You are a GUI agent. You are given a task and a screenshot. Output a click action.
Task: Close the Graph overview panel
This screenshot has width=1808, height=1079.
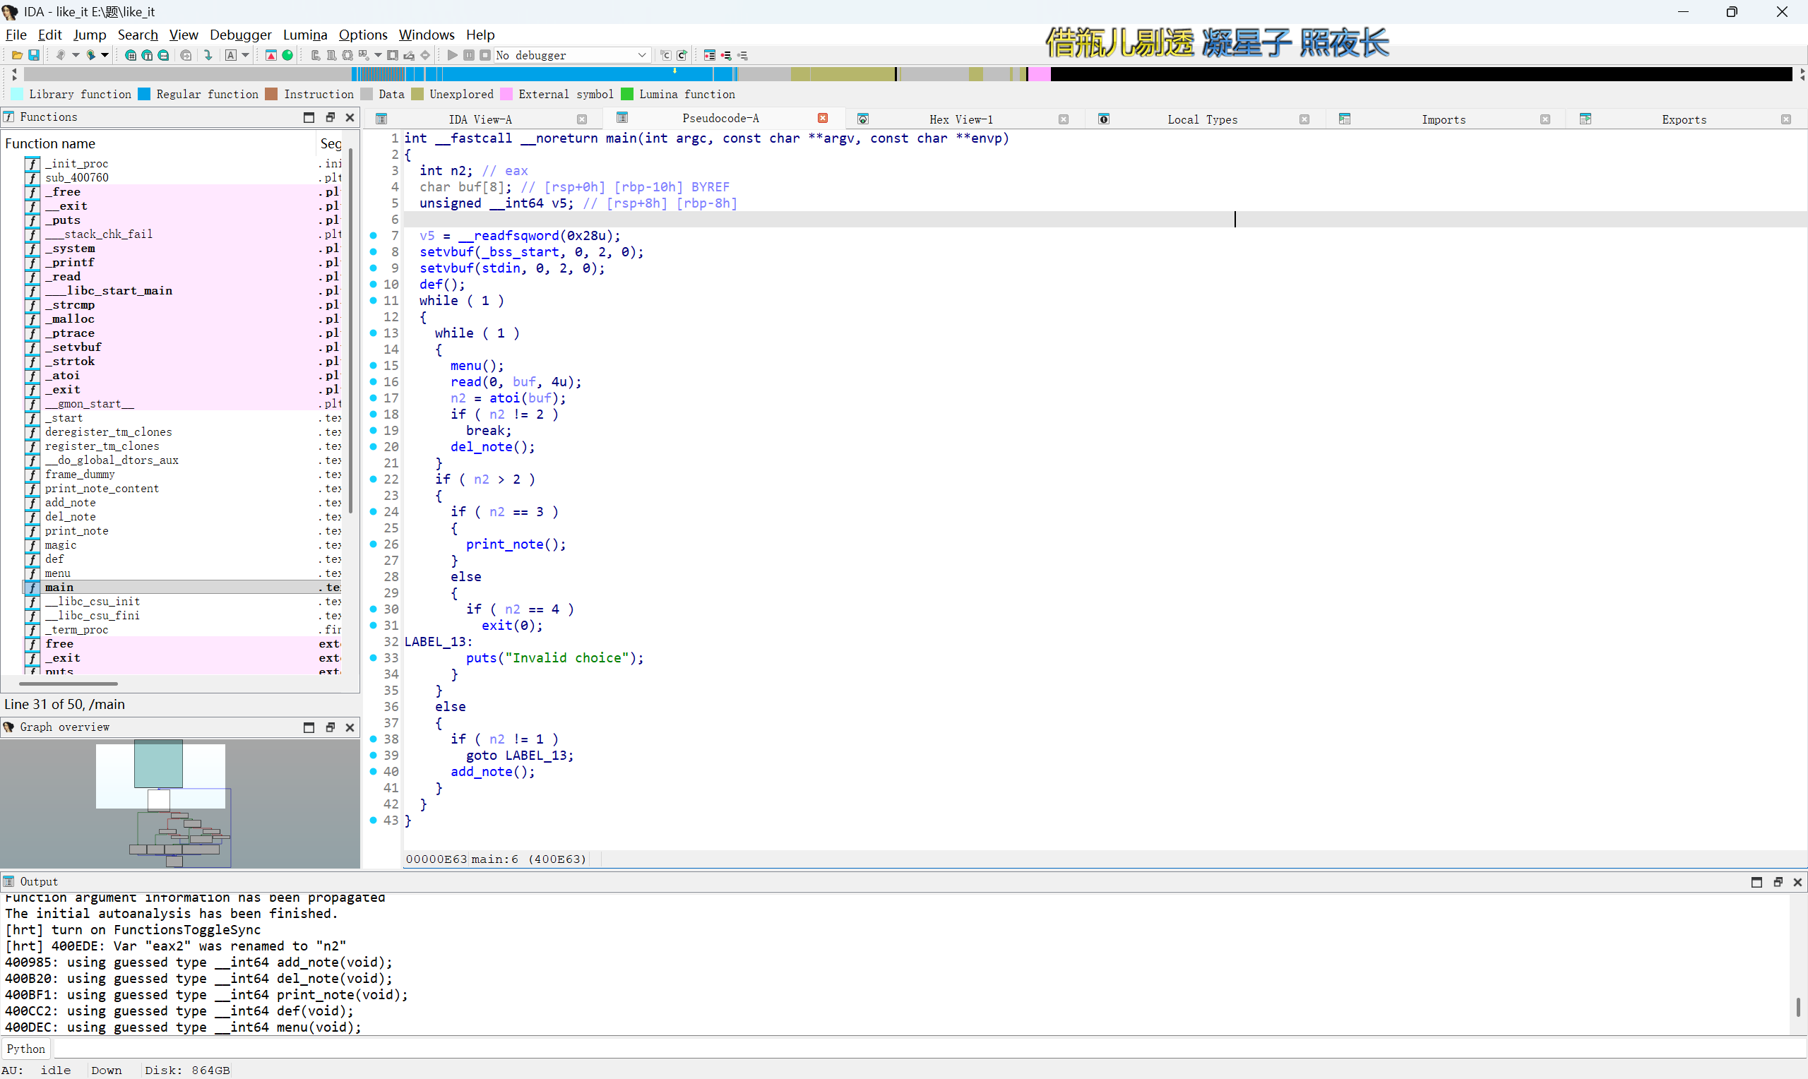pos(350,727)
